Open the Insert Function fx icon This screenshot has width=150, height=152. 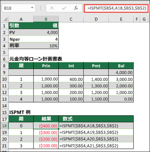[76, 8]
